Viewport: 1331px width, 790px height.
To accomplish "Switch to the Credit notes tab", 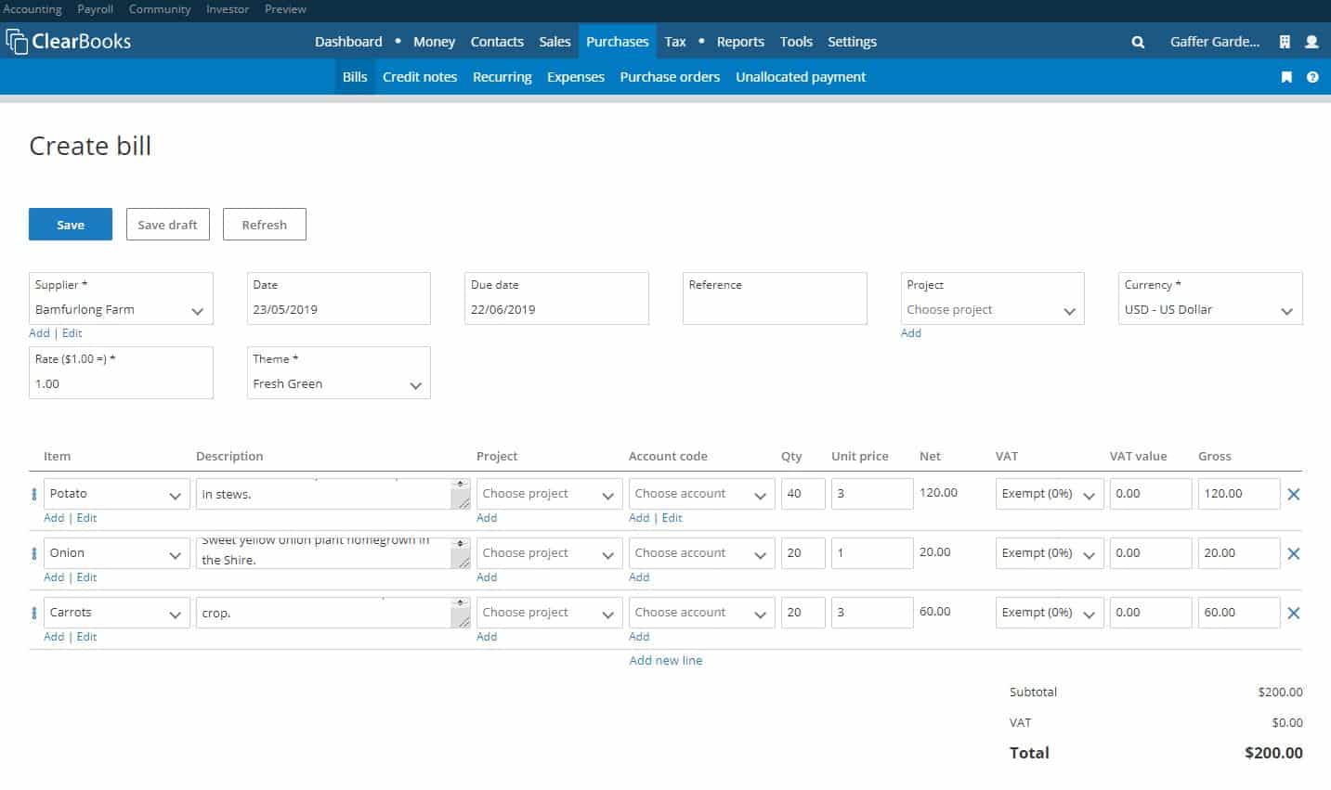I will point(420,77).
